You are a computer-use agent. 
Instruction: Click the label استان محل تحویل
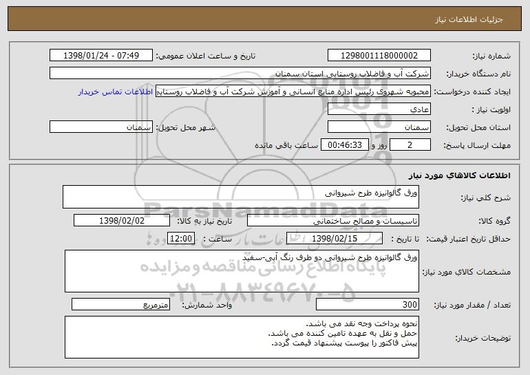coord(478,128)
